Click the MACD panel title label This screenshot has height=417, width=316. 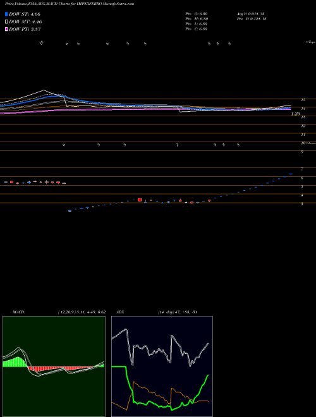19,312
